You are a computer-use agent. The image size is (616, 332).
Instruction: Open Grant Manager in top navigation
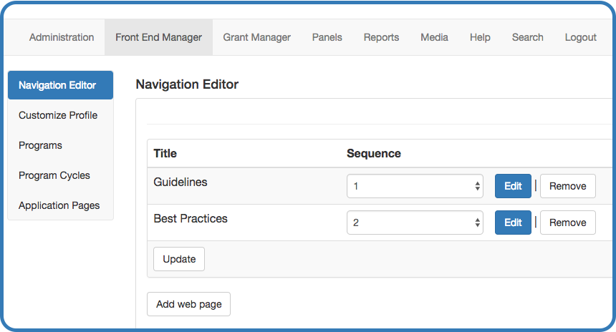pos(257,37)
